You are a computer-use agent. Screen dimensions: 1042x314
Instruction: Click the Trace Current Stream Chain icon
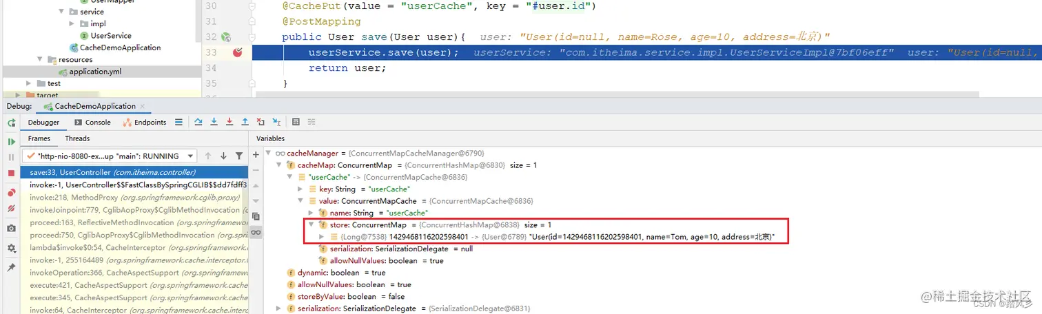coord(311,122)
